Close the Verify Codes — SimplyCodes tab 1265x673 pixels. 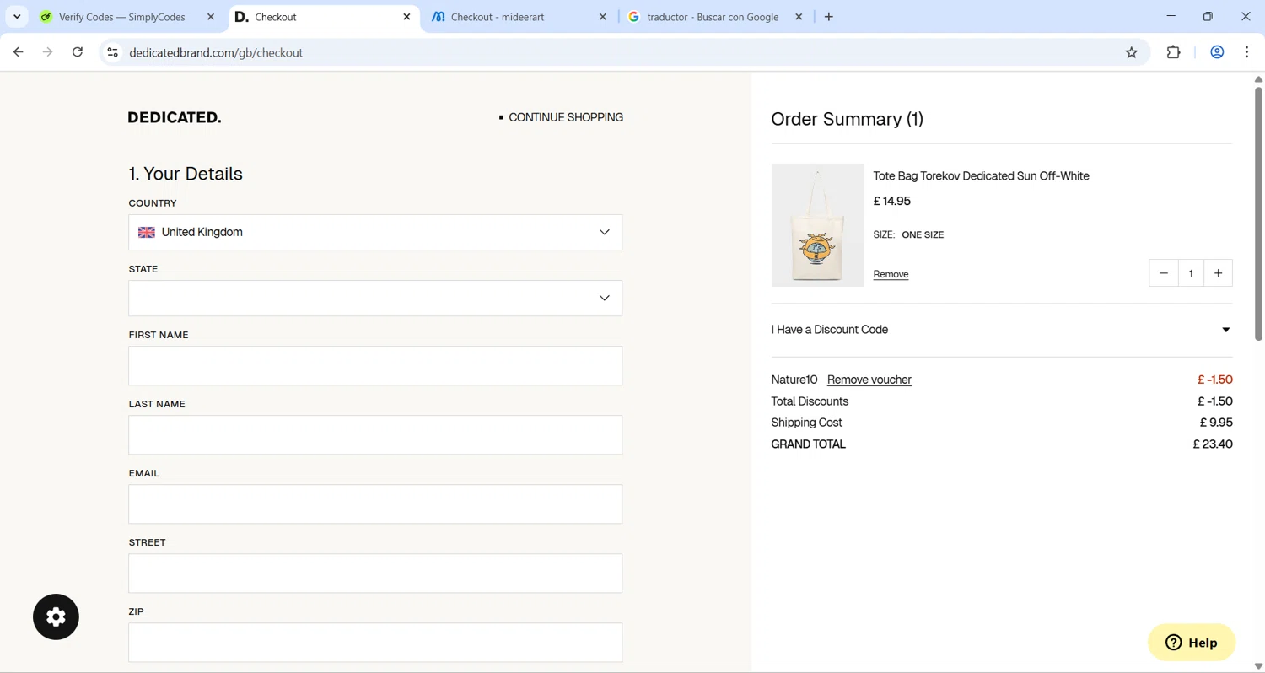[x=211, y=17]
